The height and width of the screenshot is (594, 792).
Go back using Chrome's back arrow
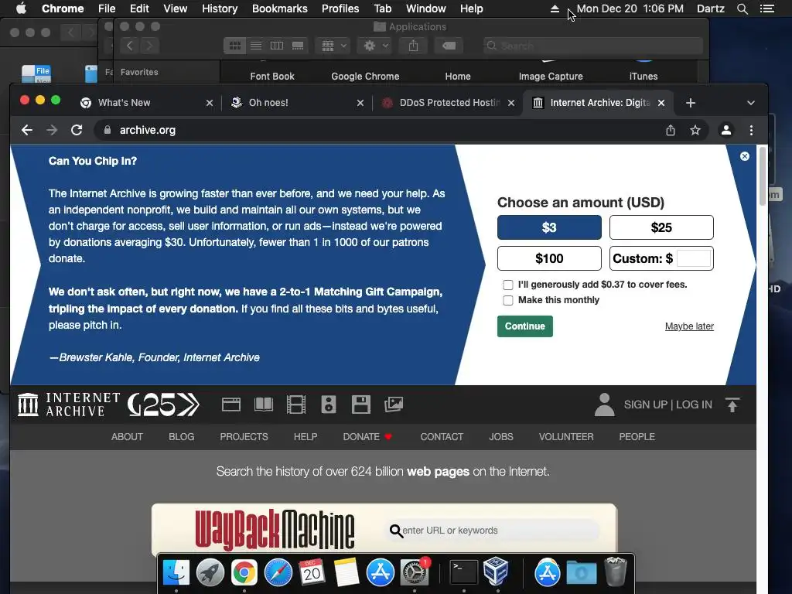[27, 130]
